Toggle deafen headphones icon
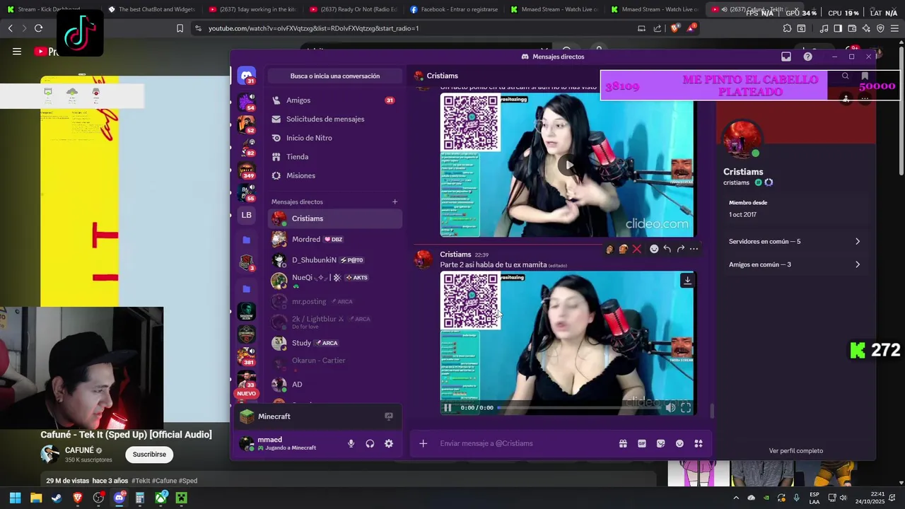The height and width of the screenshot is (509, 905). 370,443
